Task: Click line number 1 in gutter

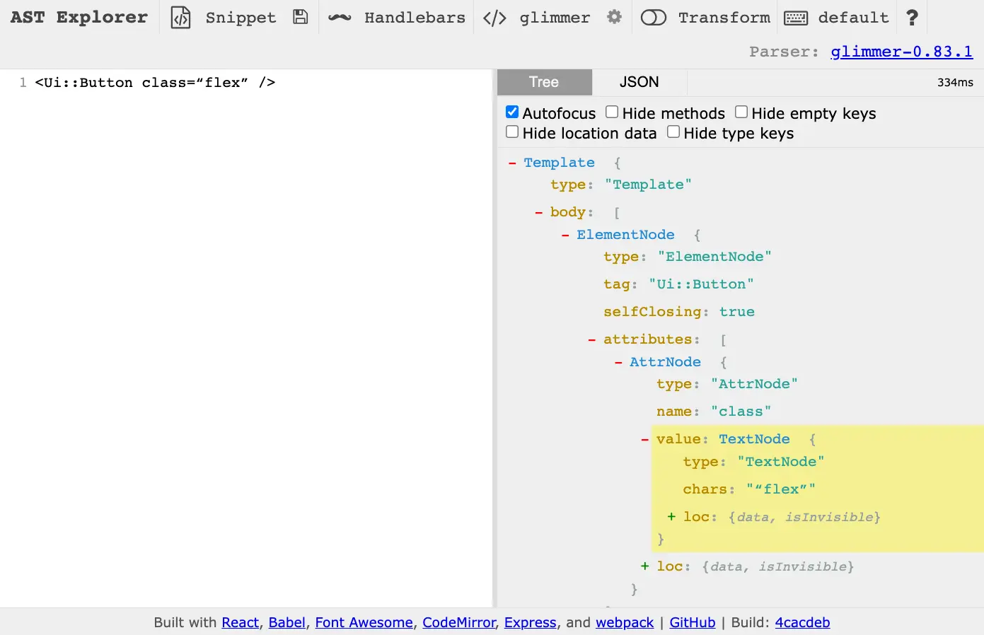Action: click(23, 83)
